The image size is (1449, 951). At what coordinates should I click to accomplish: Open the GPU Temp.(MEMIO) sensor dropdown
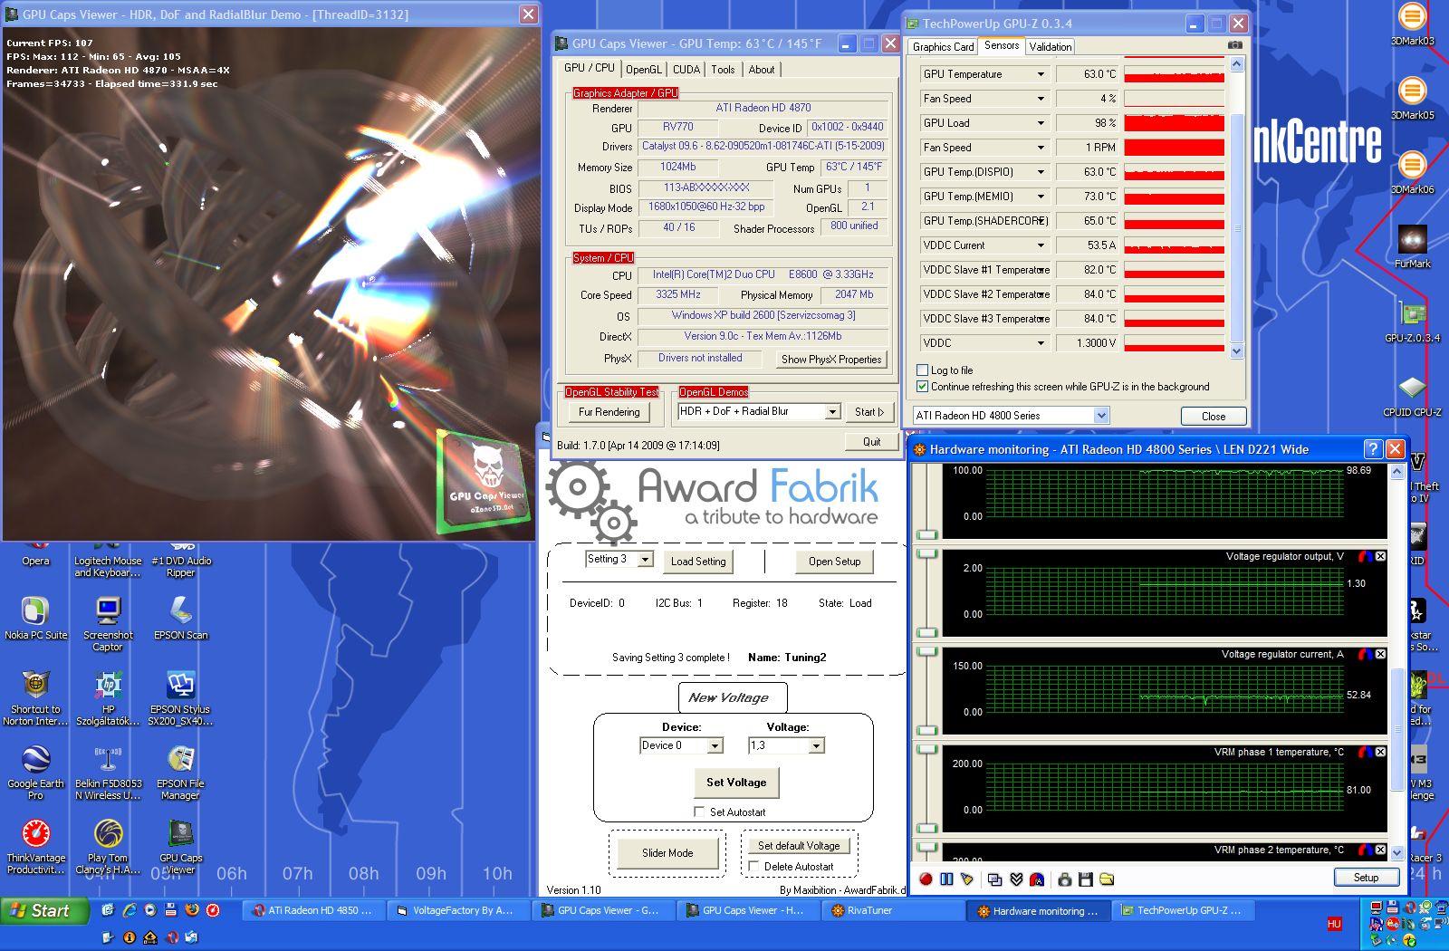[x=1040, y=197]
